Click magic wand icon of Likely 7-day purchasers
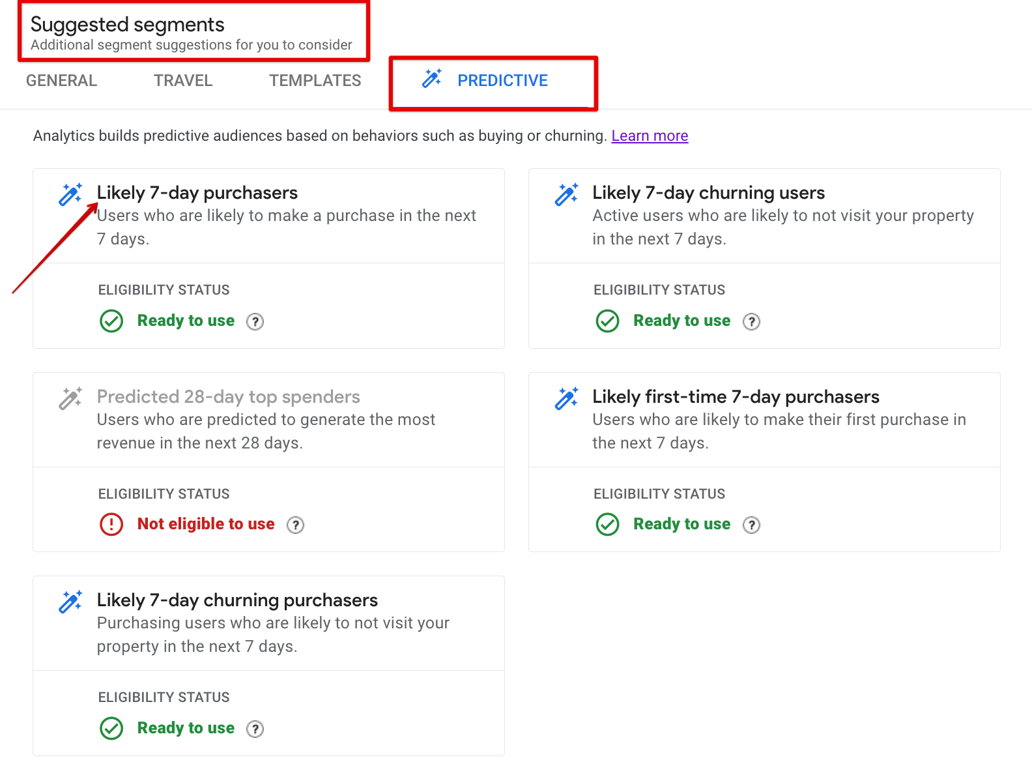This screenshot has width=1032, height=777. point(70,194)
